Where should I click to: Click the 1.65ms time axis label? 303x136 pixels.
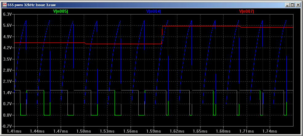(x=200, y=131)
